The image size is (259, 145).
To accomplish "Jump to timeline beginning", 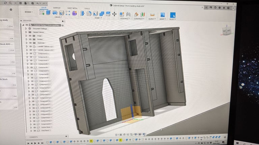I will coord(28,143).
